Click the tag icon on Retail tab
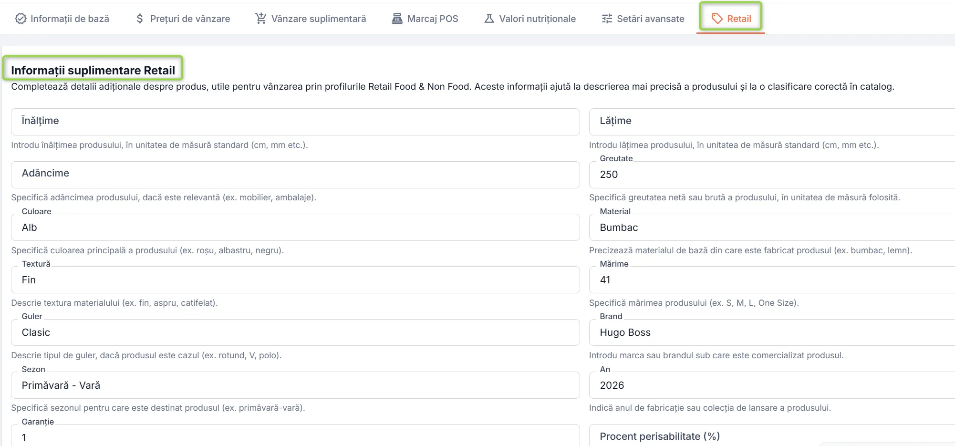 pos(717,19)
